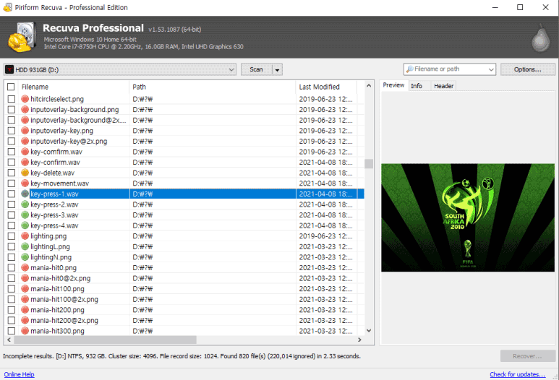Click the red status dot beside inputoverlay-background.png
Screen dimensions: 559x380
[x=25, y=109]
